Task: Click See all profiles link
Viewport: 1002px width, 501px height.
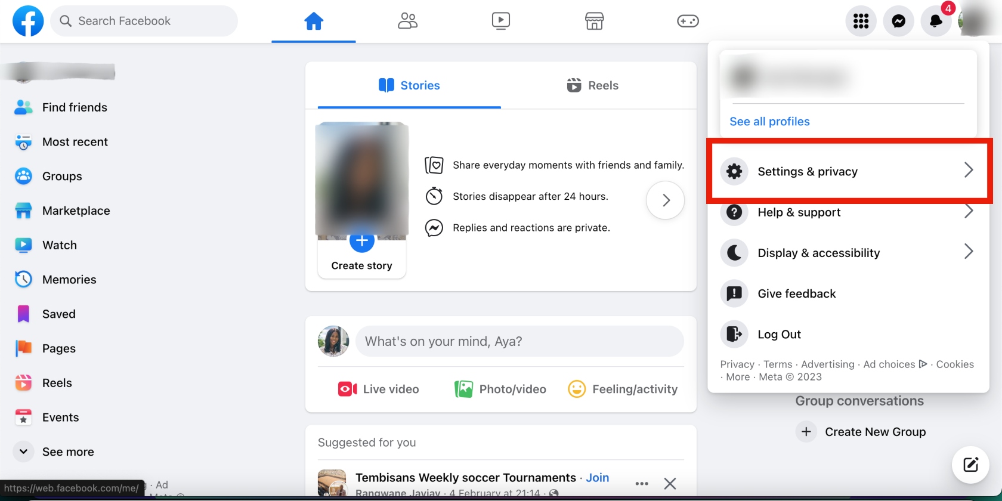Action: coord(769,122)
